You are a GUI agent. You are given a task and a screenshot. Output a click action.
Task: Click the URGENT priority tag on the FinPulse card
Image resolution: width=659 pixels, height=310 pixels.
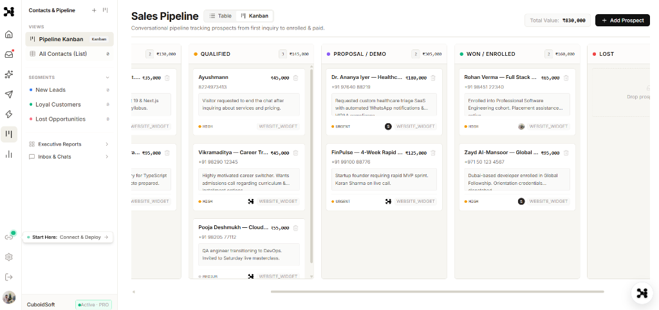[341, 202]
